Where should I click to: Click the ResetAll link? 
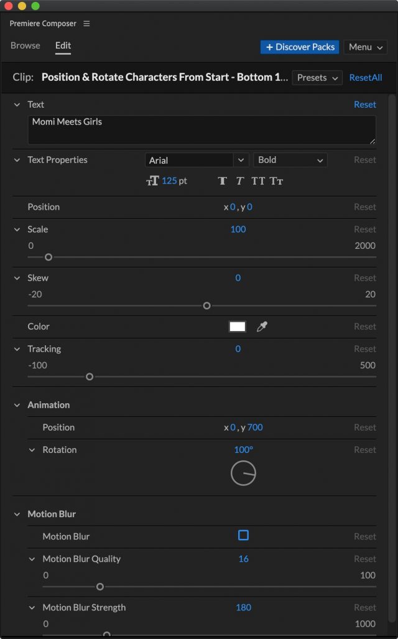[366, 78]
